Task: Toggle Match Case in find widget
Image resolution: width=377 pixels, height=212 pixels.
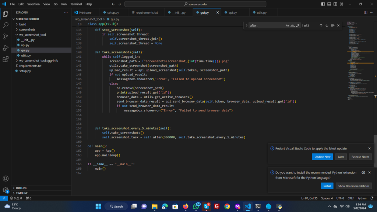Action: pos(288,25)
